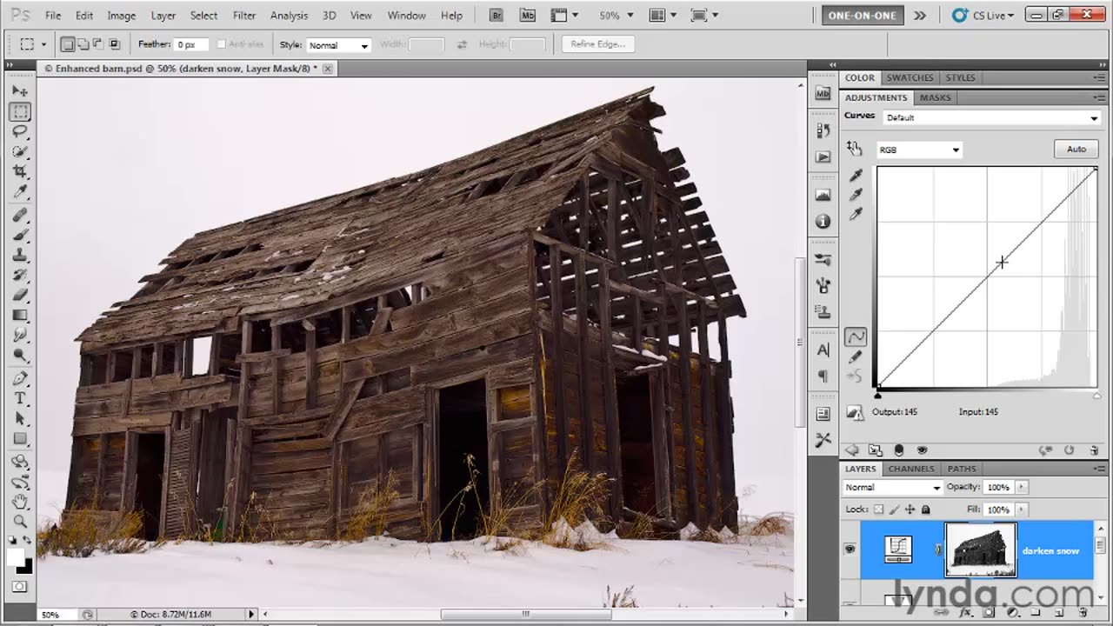The image size is (1113, 626).
Task: Click the Refine Edge button
Action: pos(598,44)
